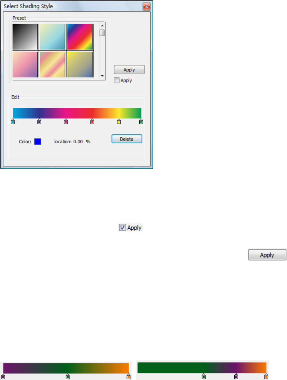
Task: Click the location value 0.00 field
Action: (78, 142)
